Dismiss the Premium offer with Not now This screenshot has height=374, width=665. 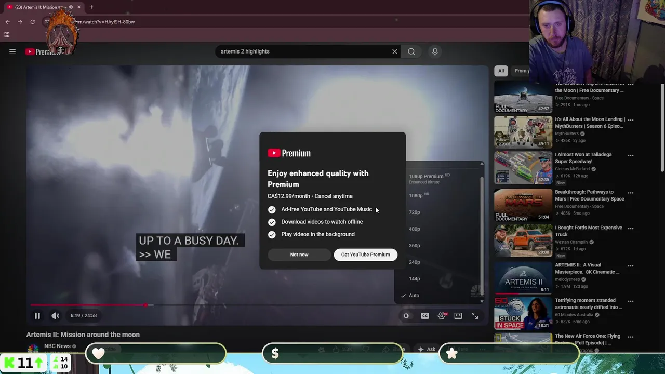299,255
